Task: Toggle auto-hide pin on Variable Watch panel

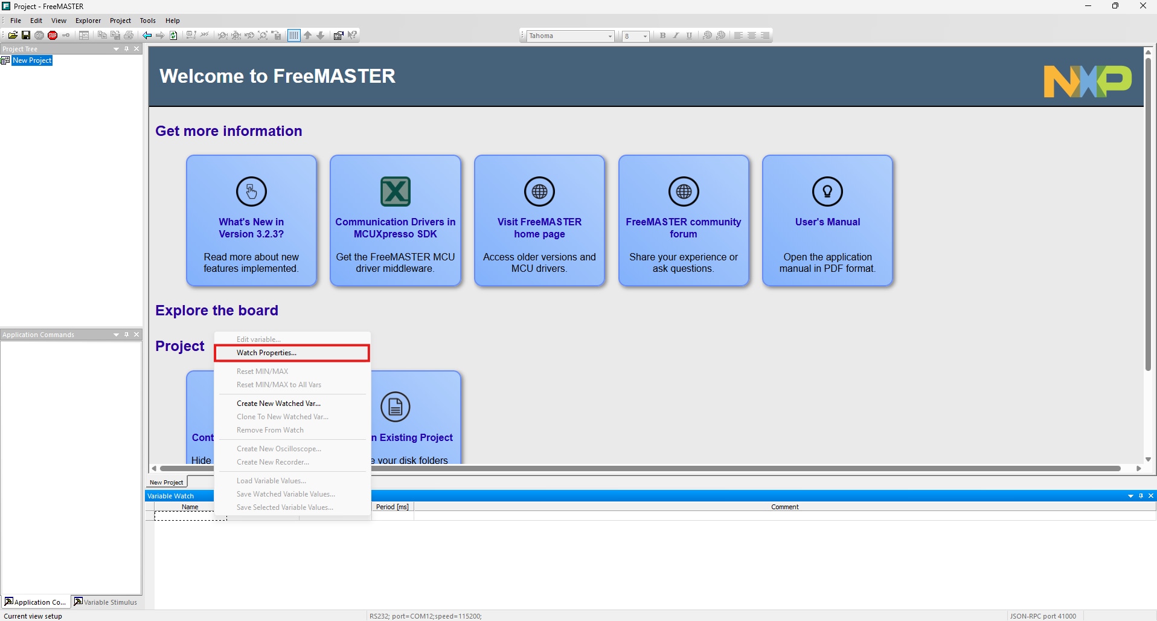Action: (x=1141, y=496)
